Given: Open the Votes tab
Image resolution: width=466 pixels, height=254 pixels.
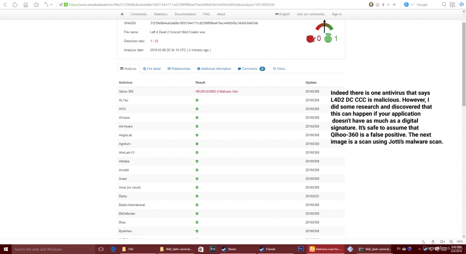Looking at the screenshot, I should pyautogui.click(x=279, y=68).
